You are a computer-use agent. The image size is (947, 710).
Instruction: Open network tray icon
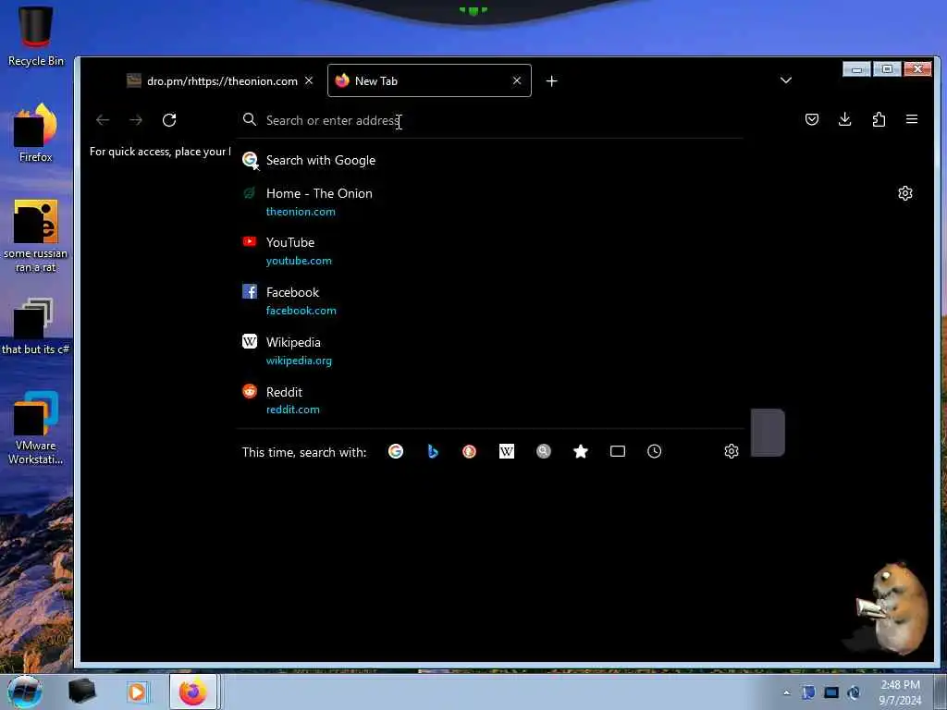(831, 692)
